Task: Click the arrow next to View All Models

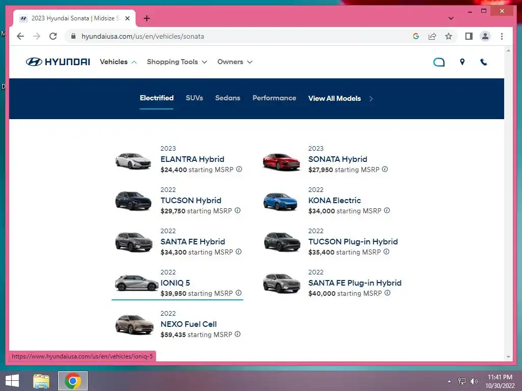Action: click(371, 99)
